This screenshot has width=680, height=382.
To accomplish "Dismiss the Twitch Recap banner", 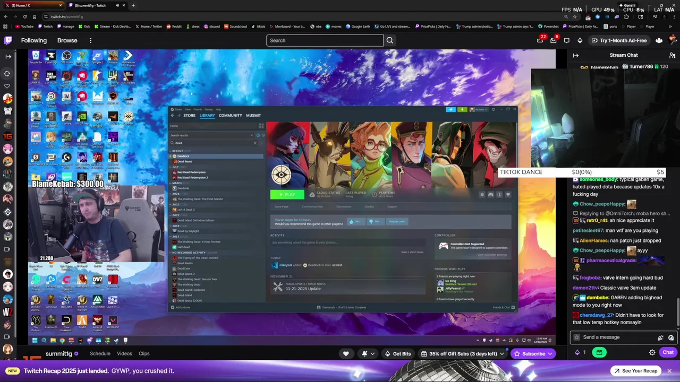I will click(670, 371).
